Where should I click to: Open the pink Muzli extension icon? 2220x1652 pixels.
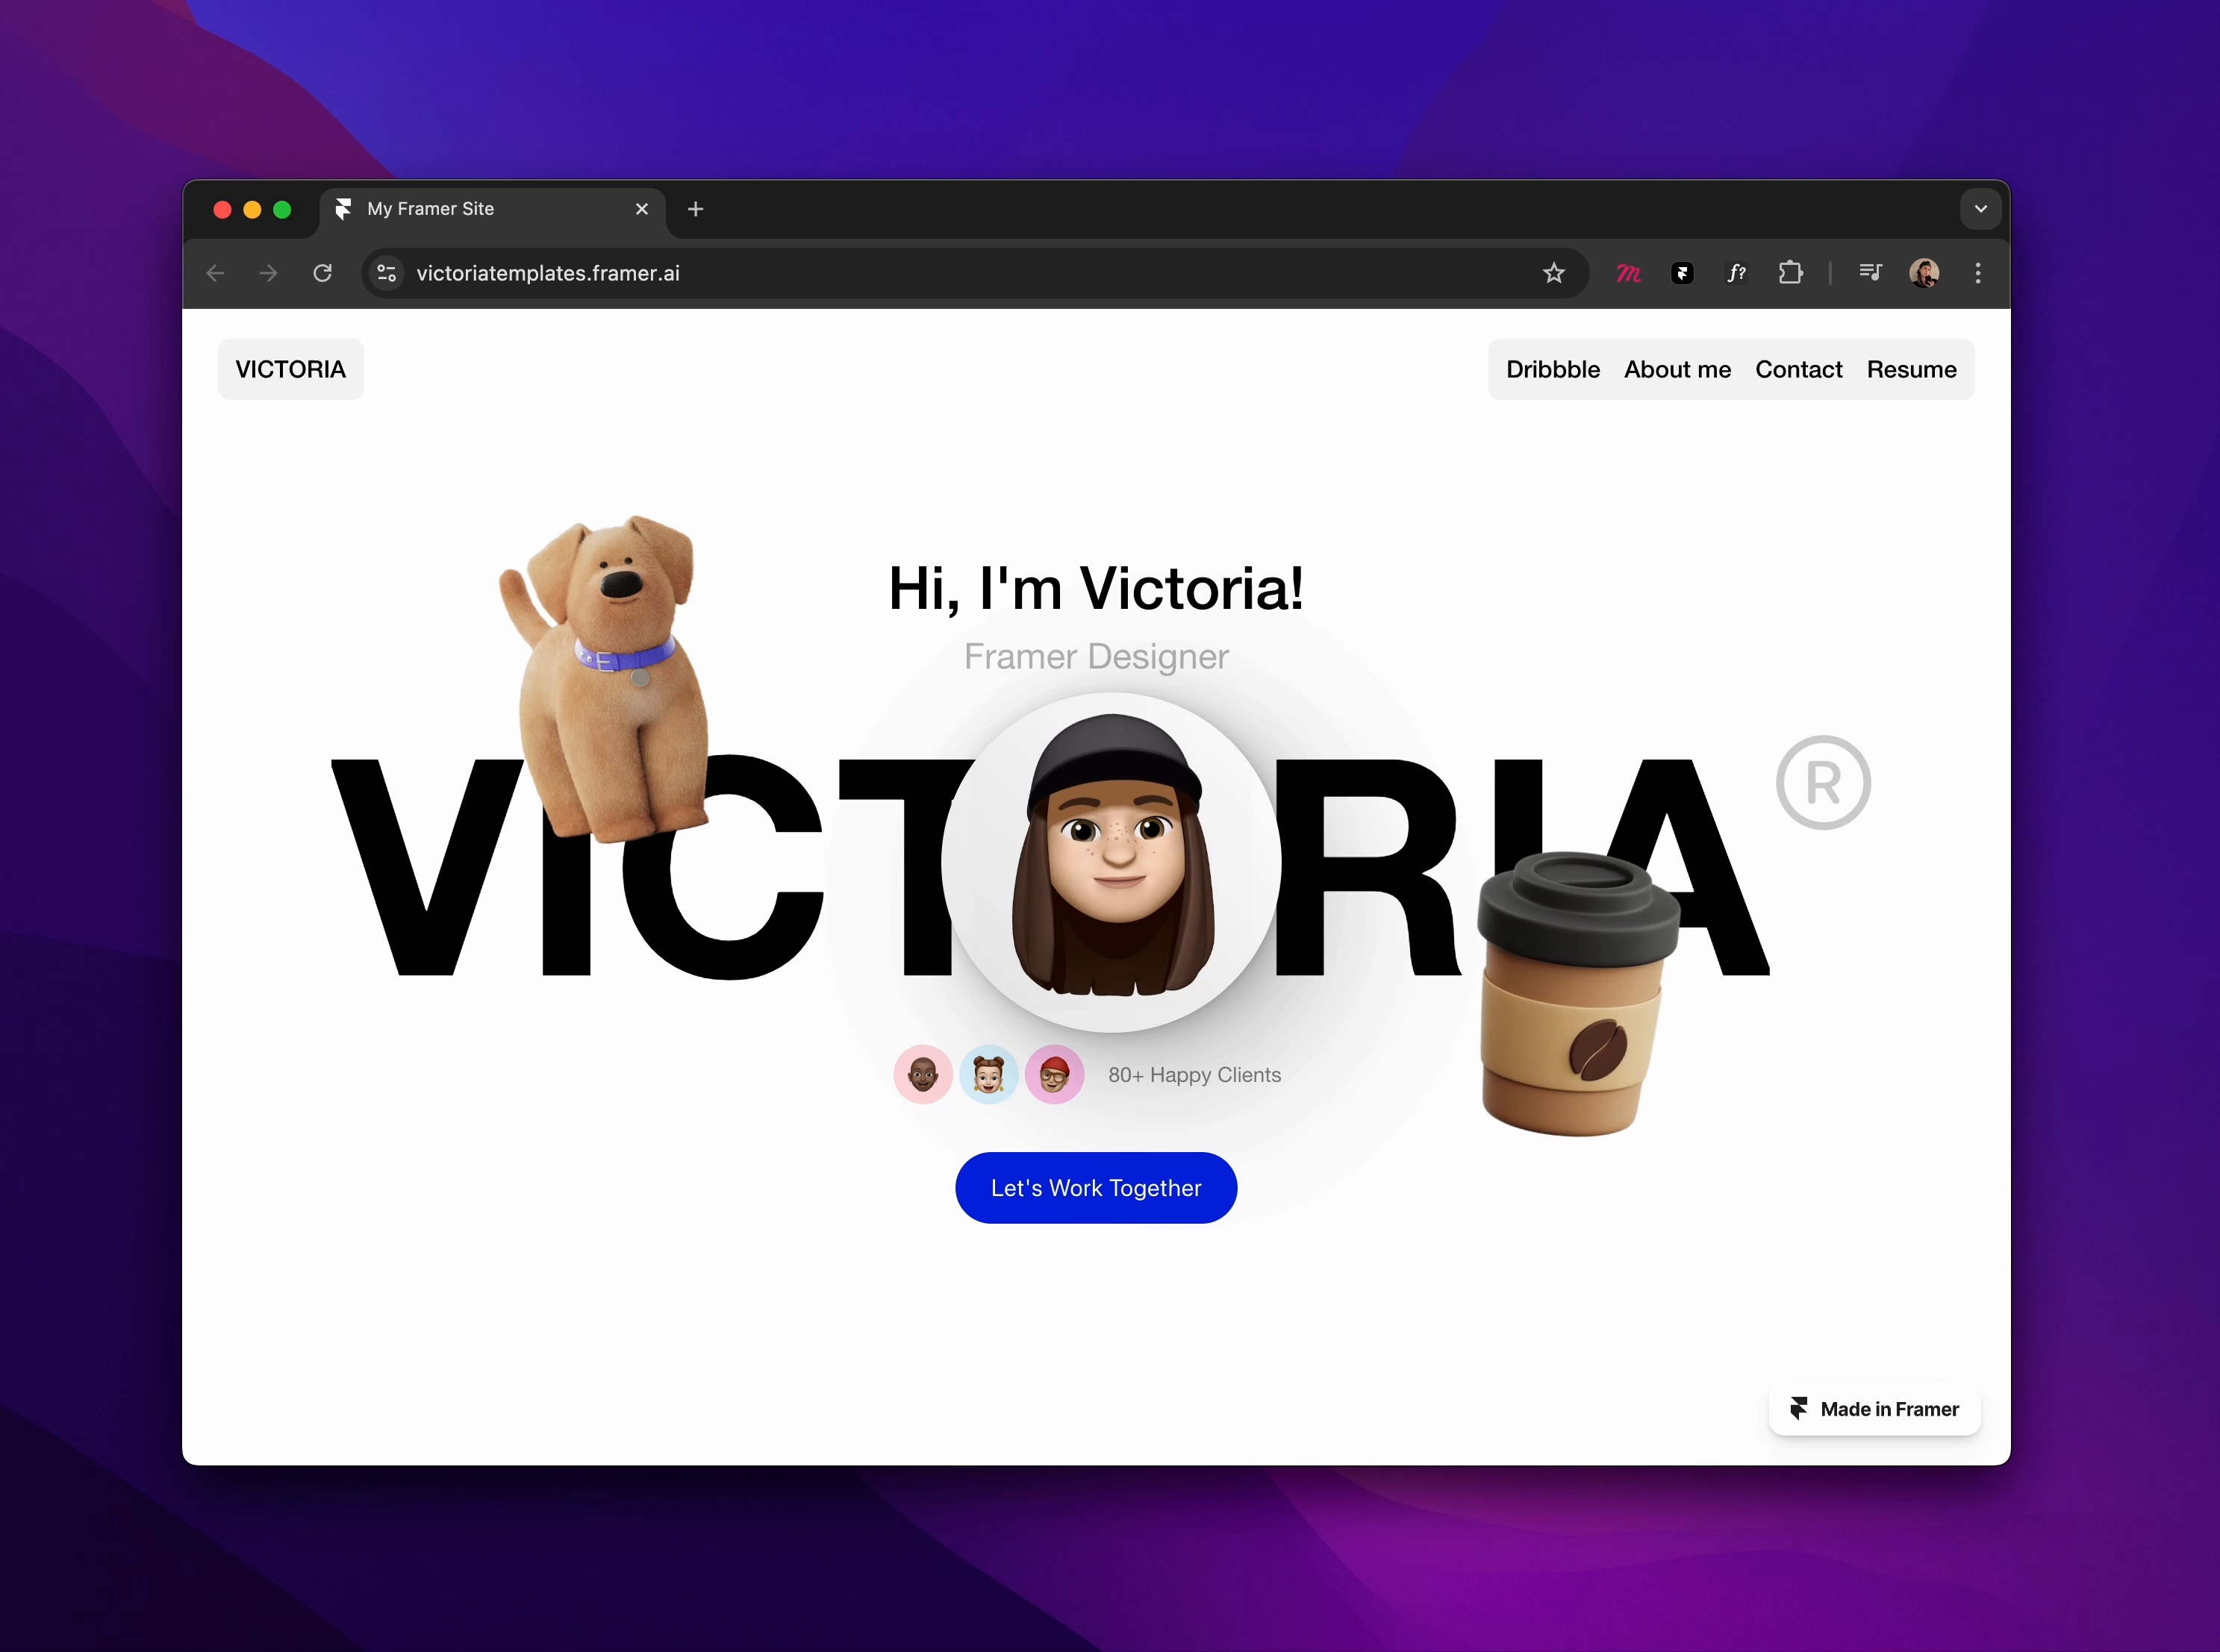[x=1629, y=273]
